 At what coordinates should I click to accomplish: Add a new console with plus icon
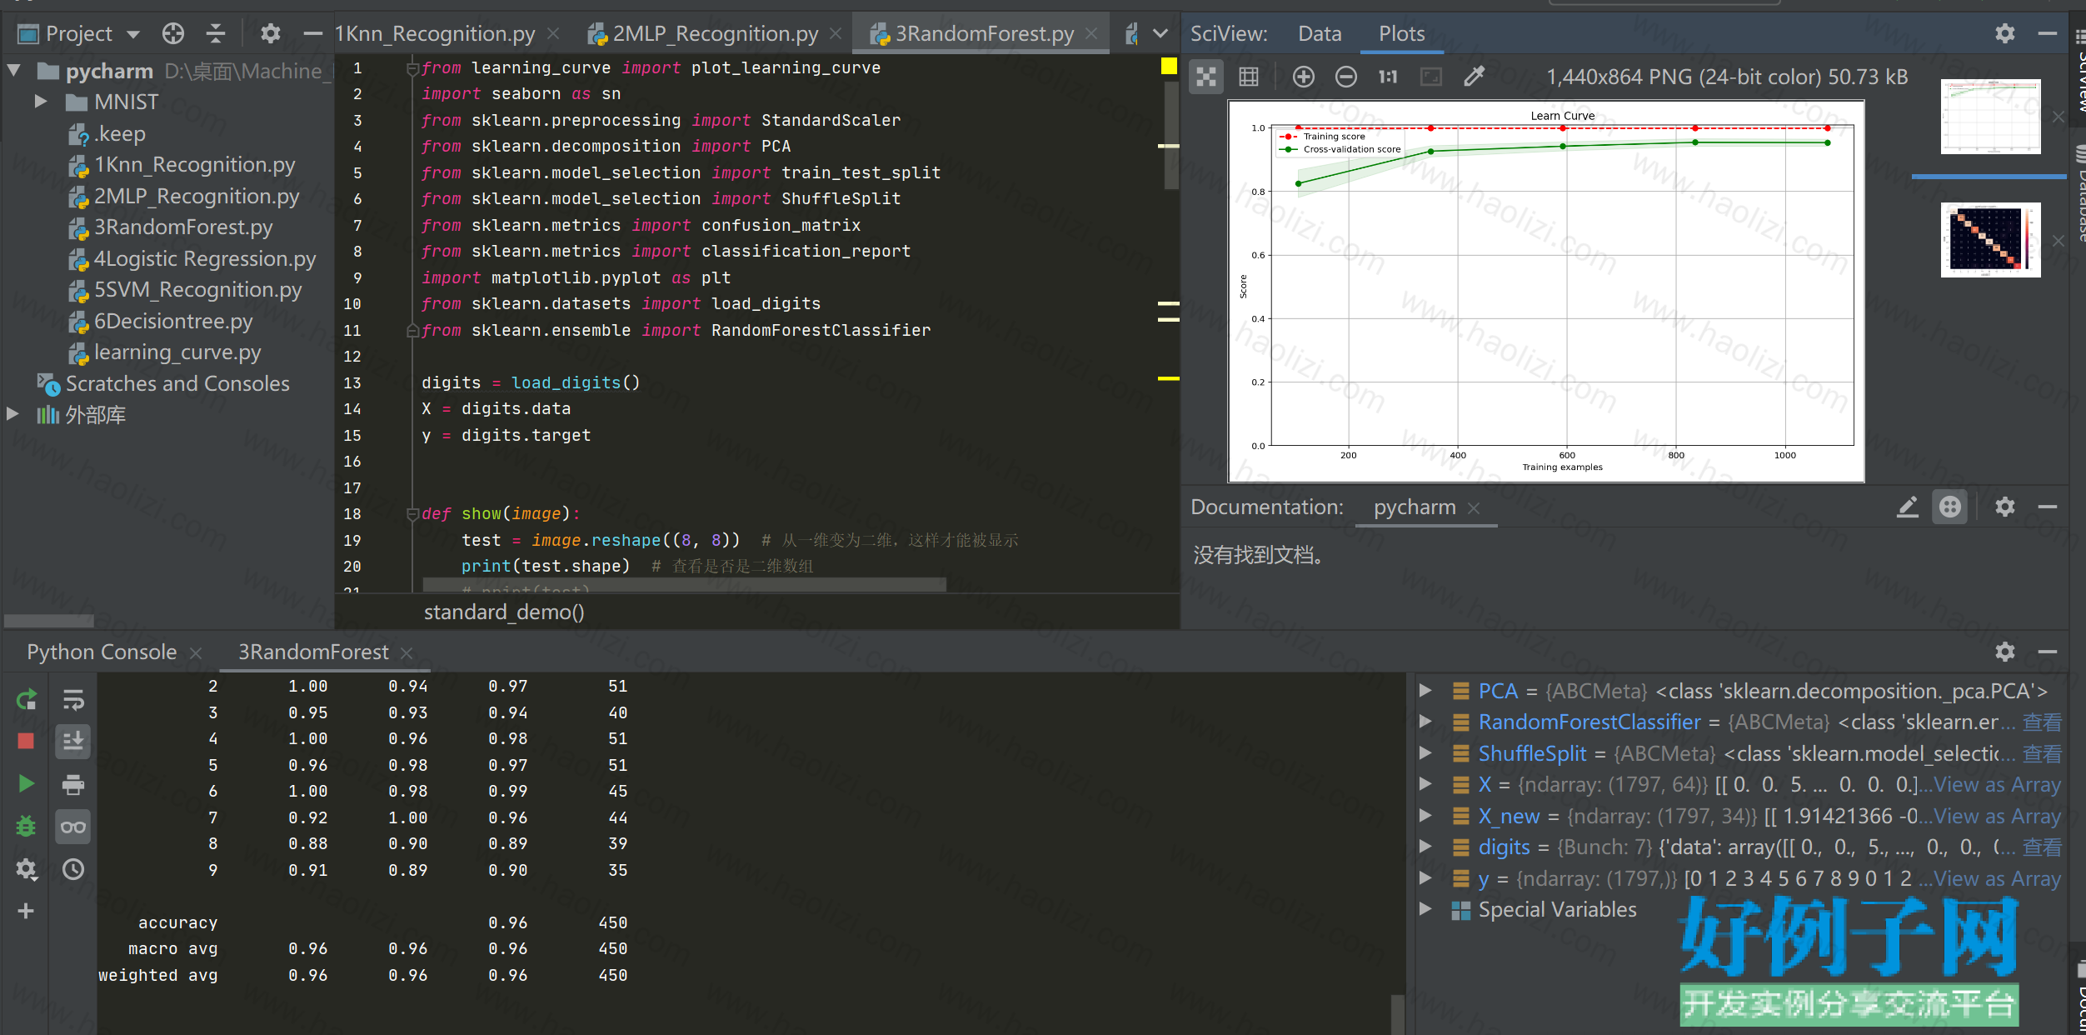26,911
